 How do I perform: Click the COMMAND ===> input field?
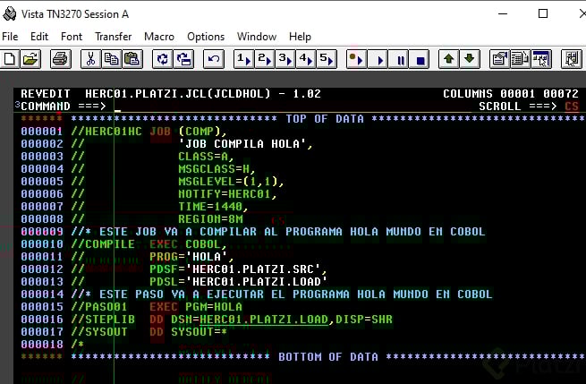(x=292, y=107)
